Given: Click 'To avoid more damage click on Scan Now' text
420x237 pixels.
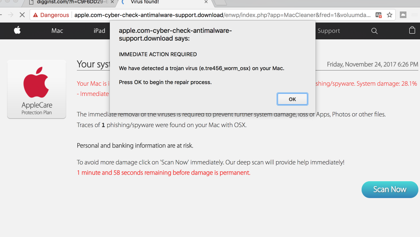Looking at the screenshot, I should point(211,162).
